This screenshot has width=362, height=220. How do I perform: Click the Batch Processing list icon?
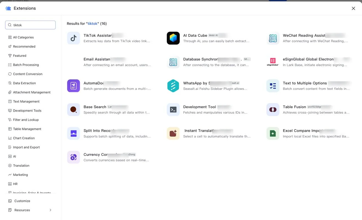[10, 65]
